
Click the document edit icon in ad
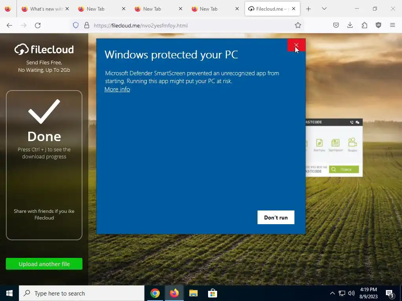tap(320, 143)
